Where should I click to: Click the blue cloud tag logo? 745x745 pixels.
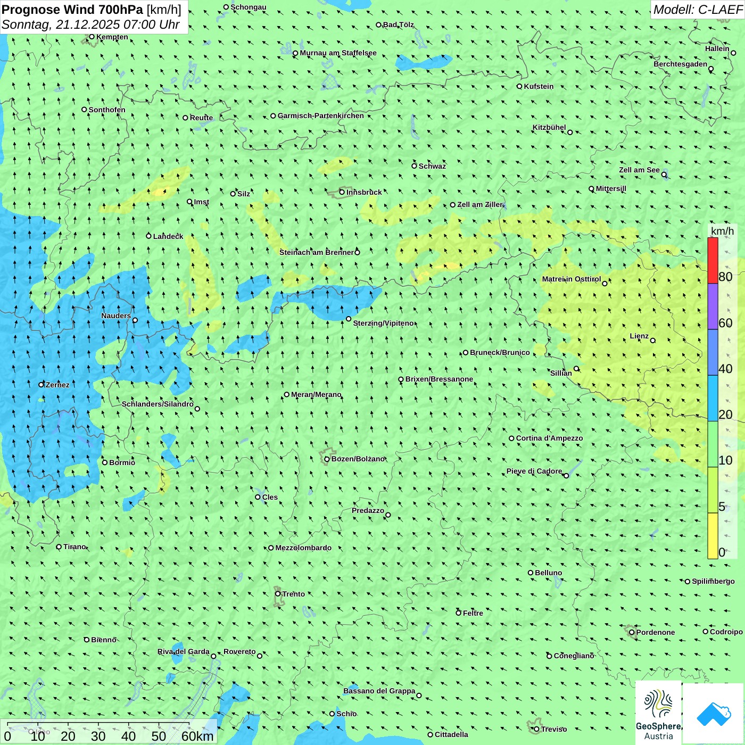point(714,714)
